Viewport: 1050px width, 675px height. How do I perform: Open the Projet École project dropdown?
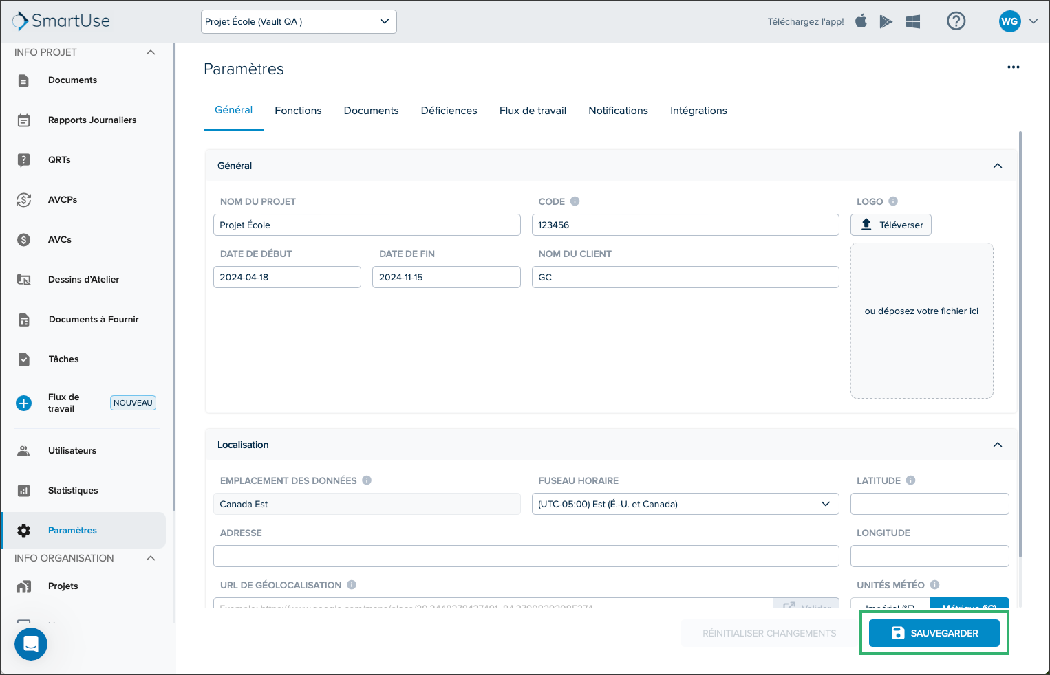[x=299, y=21]
